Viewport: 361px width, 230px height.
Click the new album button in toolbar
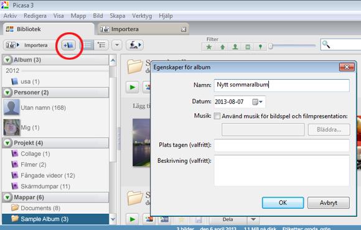tap(68, 45)
